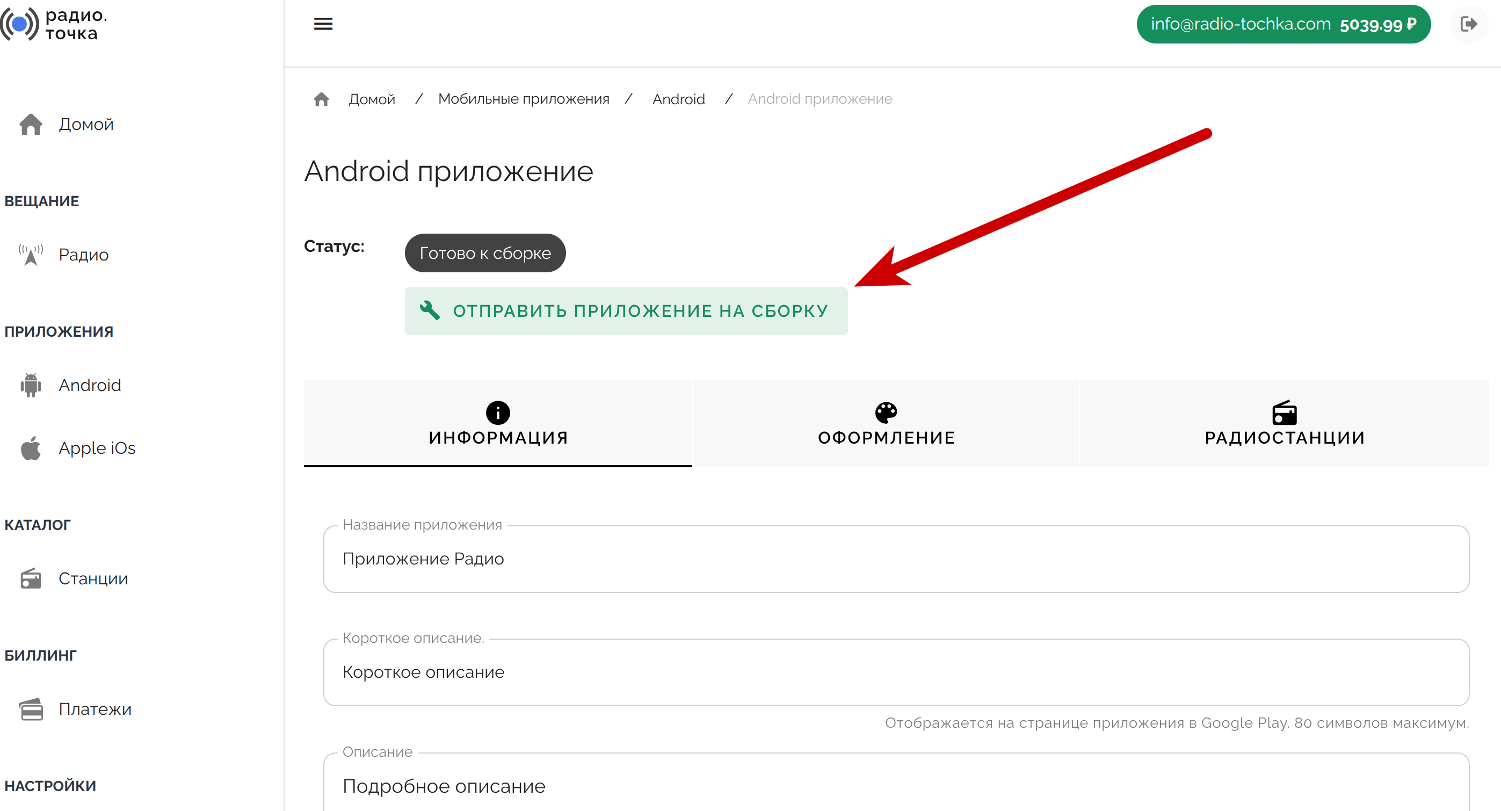Switch to the Радиостанции tab
The width and height of the screenshot is (1501, 811).
click(1284, 424)
